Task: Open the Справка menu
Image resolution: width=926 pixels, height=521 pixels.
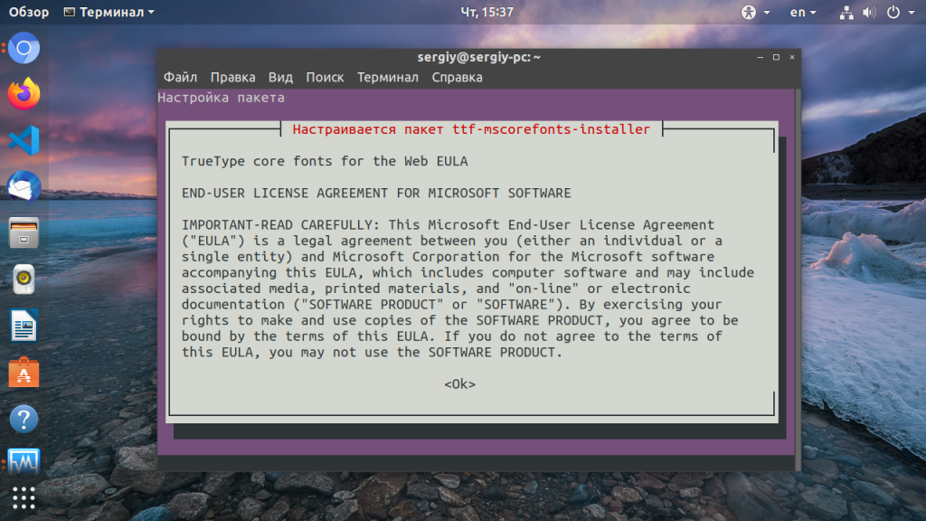Action: coord(457,77)
